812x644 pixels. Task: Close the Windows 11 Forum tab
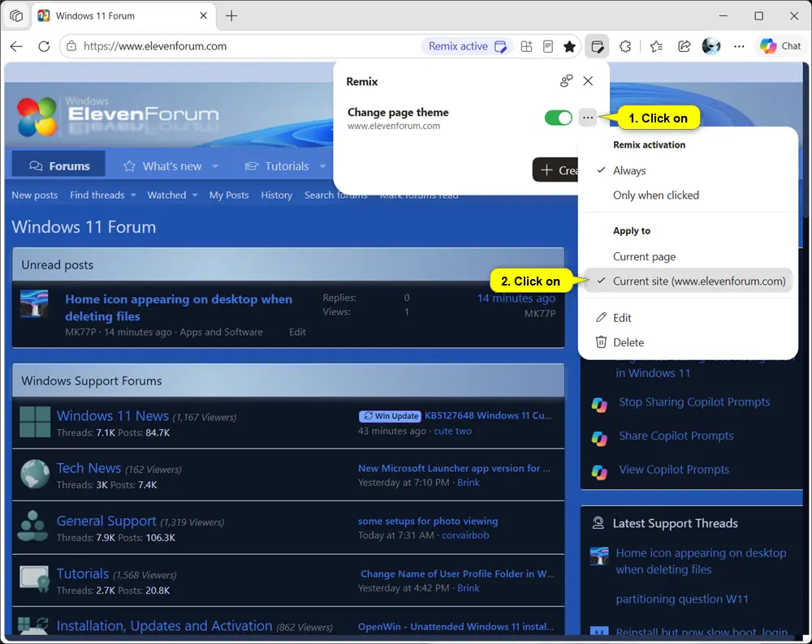point(204,15)
